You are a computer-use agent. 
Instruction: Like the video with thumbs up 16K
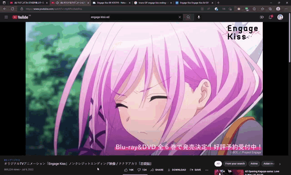point(129,170)
